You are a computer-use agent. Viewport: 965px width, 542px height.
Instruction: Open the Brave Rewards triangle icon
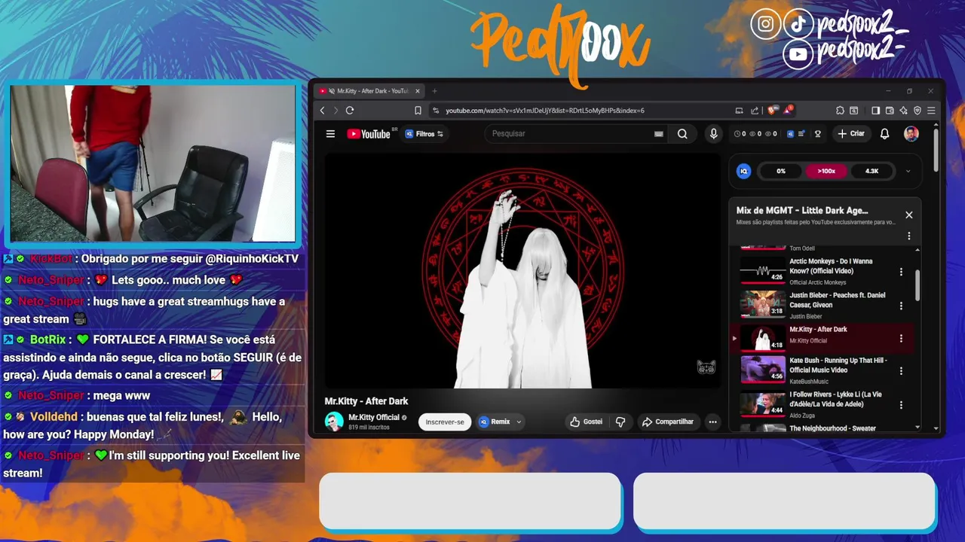788,111
